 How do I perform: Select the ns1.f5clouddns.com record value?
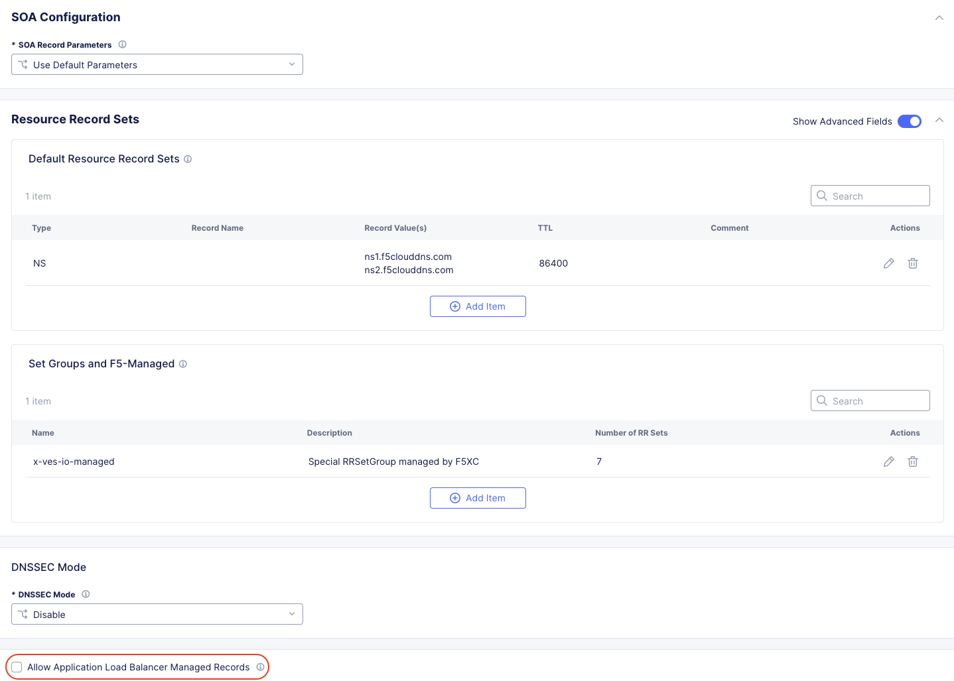[x=408, y=257]
